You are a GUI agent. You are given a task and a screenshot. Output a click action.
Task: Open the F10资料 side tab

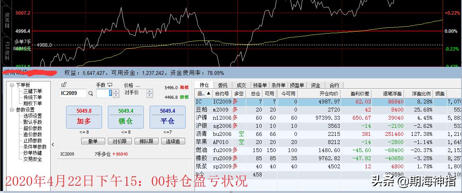click(7, 52)
